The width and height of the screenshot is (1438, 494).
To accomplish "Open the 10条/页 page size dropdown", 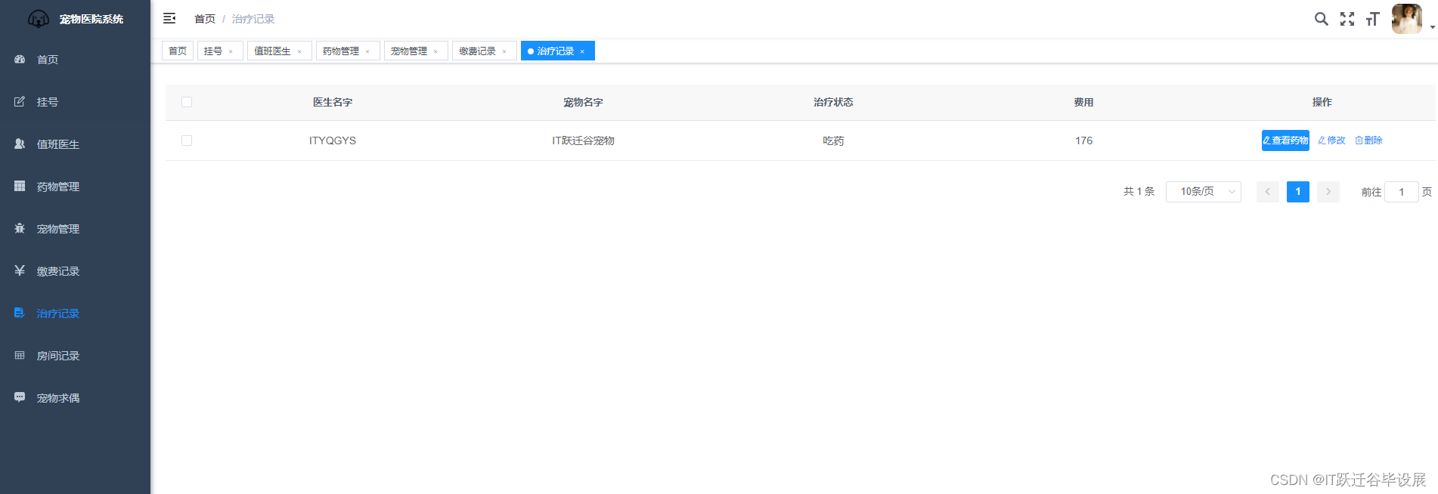I will coord(1204,192).
